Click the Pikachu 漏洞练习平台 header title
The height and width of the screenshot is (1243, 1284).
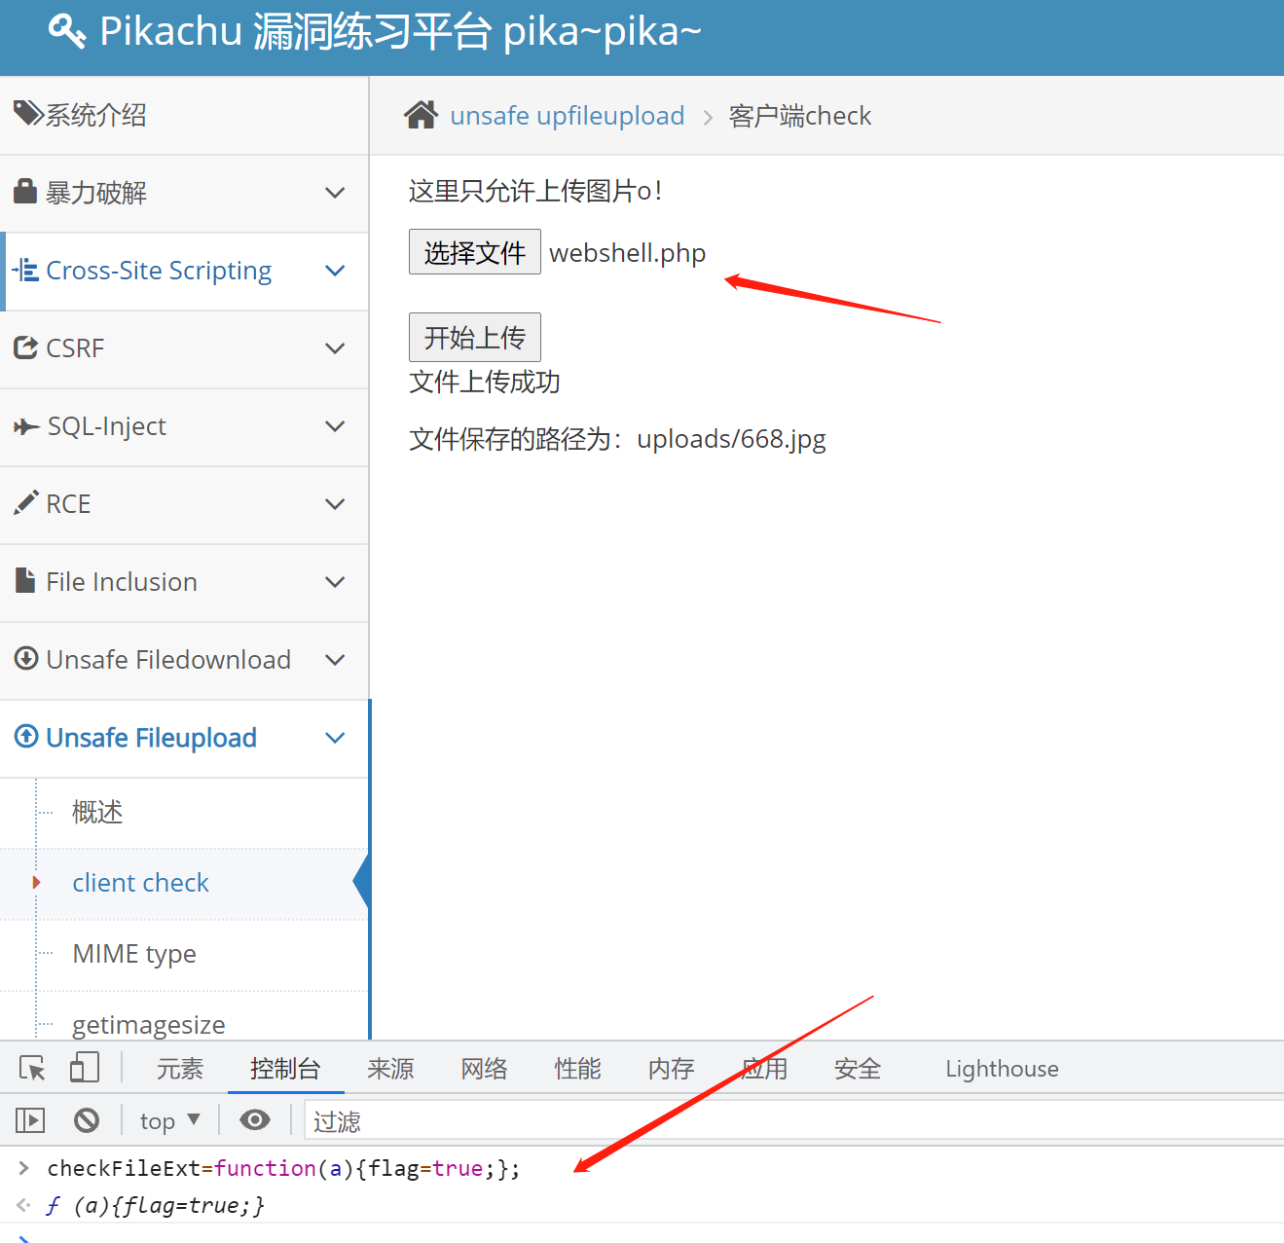click(400, 31)
